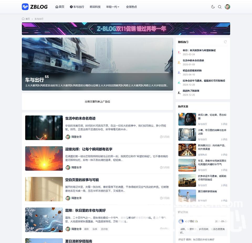Image resolution: width=252 pixels, height=243 pixels.
Task: Refresh the 随机热门 list
Action: click(x=225, y=42)
